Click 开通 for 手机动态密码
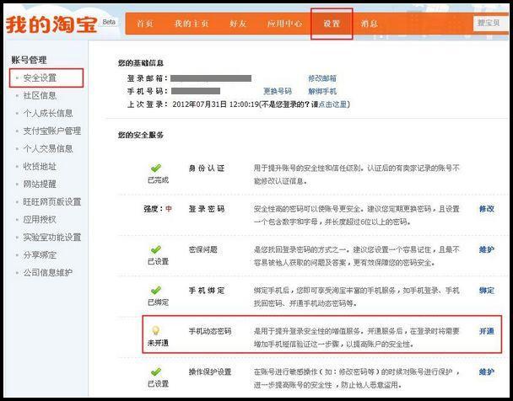The image size is (513, 401). [x=486, y=331]
